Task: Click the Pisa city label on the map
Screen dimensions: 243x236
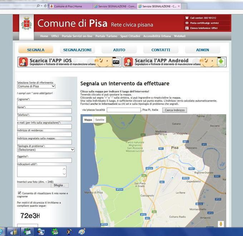Action: (x=175, y=148)
